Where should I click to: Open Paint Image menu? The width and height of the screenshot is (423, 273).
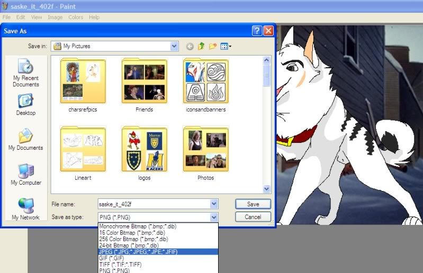click(55, 17)
